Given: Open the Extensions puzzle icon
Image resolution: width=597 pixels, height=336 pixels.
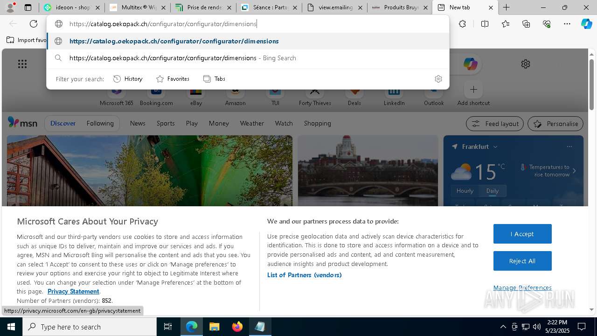Looking at the screenshot, I should click(462, 24).
